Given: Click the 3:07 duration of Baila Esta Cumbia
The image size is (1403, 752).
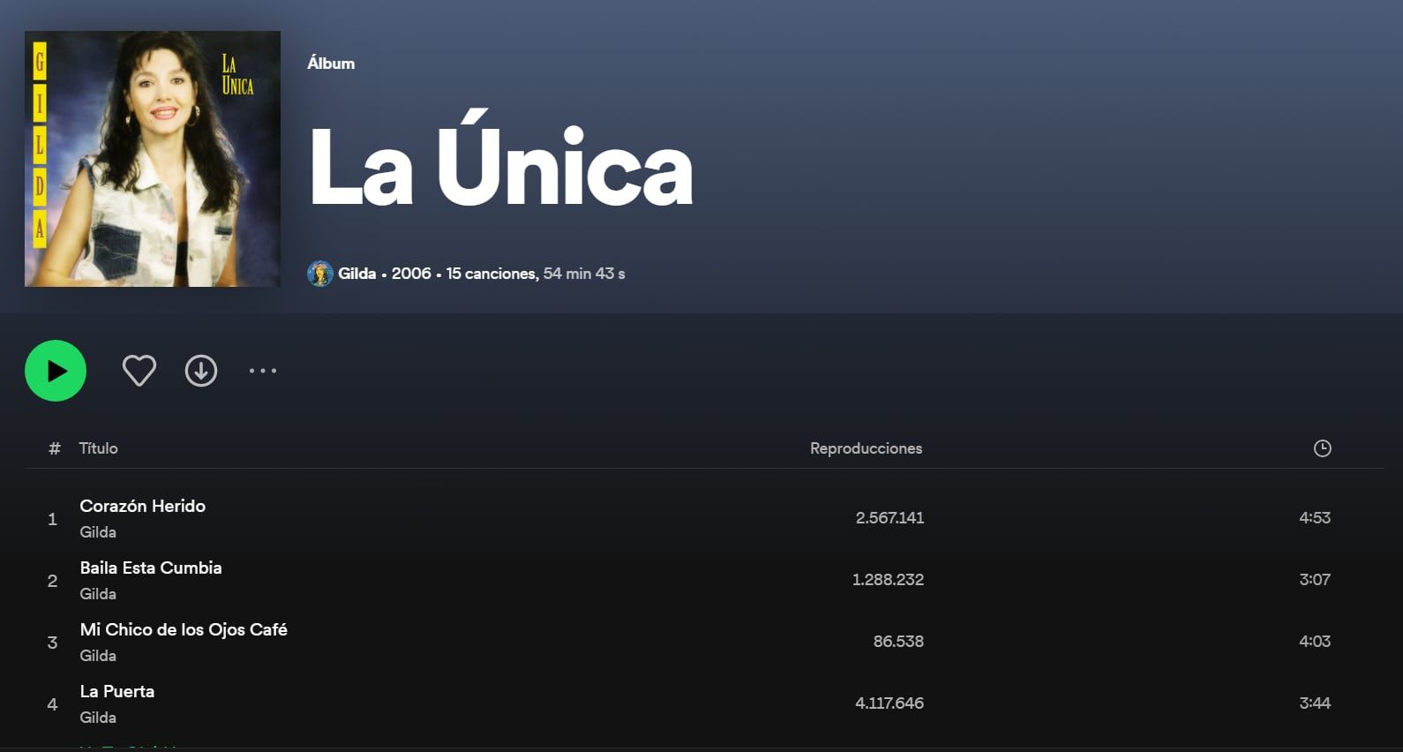Looking at the screenshot, I should (1315, 580).
